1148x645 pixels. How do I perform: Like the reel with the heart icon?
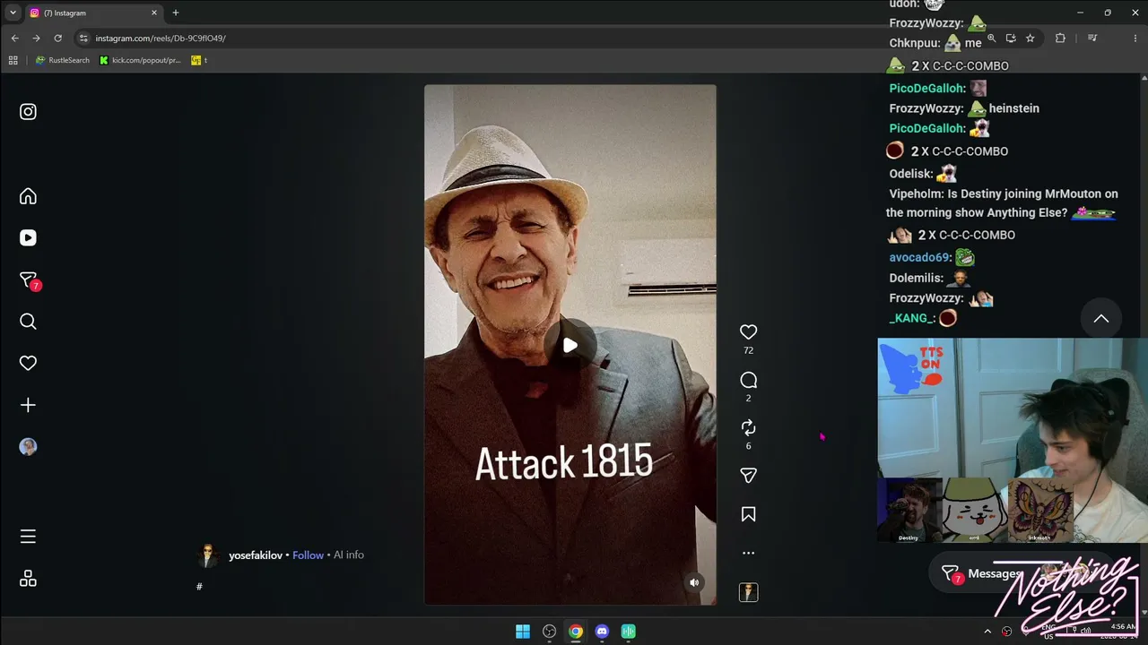[748, 331]
